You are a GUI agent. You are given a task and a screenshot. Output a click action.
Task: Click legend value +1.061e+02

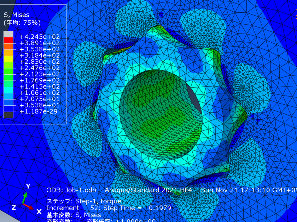pyautogui.click(x=40, y=93)
